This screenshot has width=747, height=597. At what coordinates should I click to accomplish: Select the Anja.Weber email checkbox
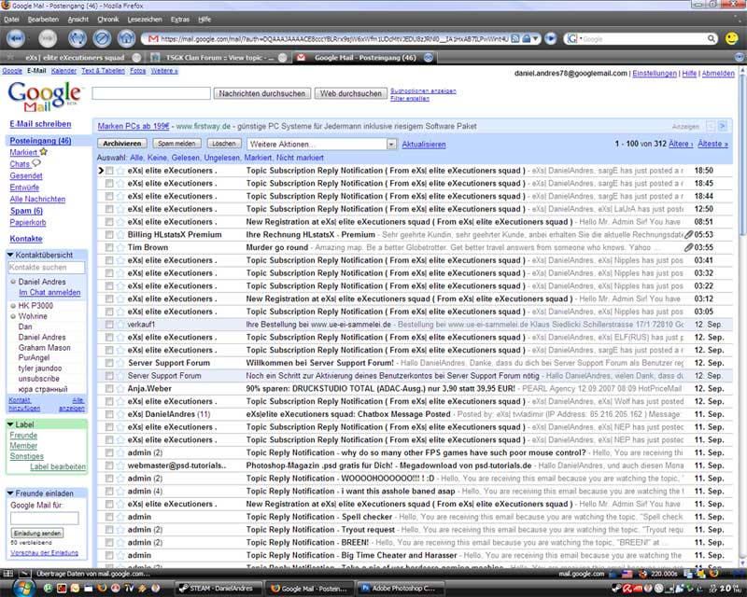109,388
